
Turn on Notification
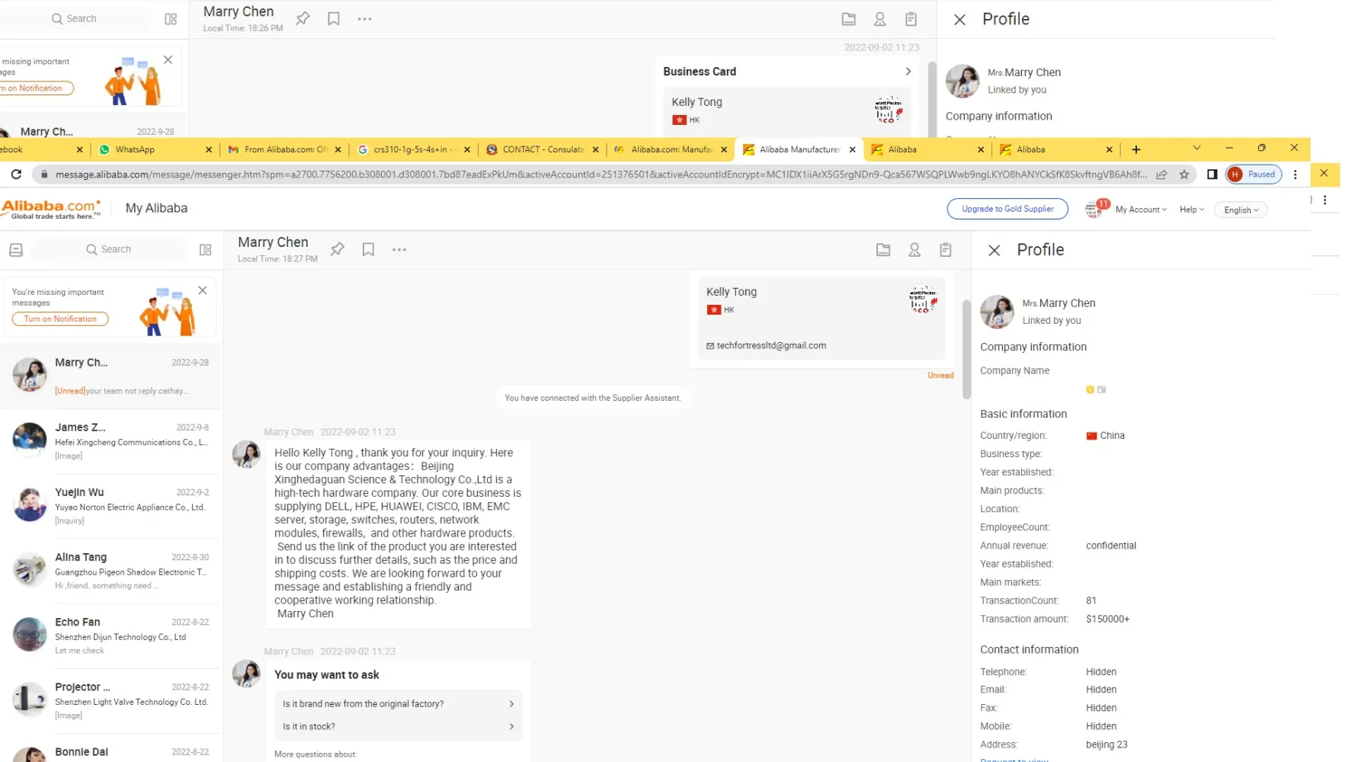click(60, 319)
